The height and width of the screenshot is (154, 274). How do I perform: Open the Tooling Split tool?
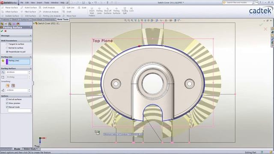click(x=125, y=11)
